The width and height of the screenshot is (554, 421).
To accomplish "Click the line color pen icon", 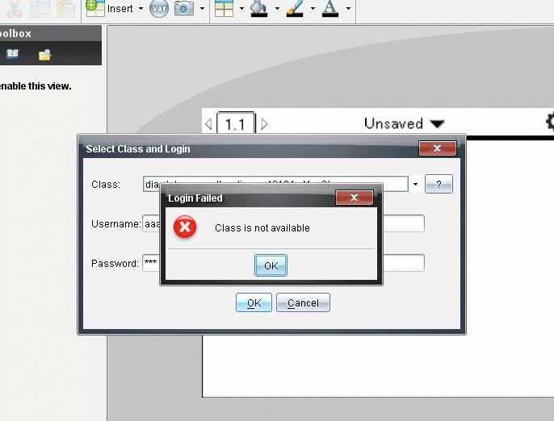I will point(295,8).
